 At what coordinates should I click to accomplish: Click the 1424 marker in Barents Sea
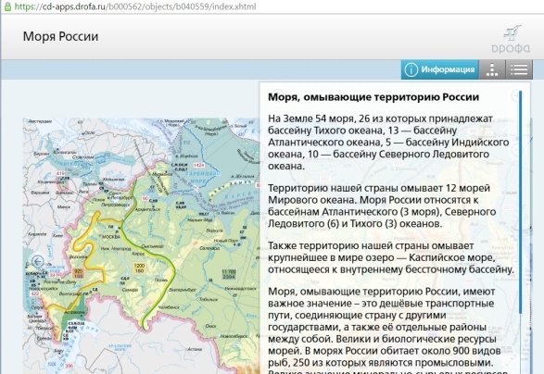click(199, 165)
